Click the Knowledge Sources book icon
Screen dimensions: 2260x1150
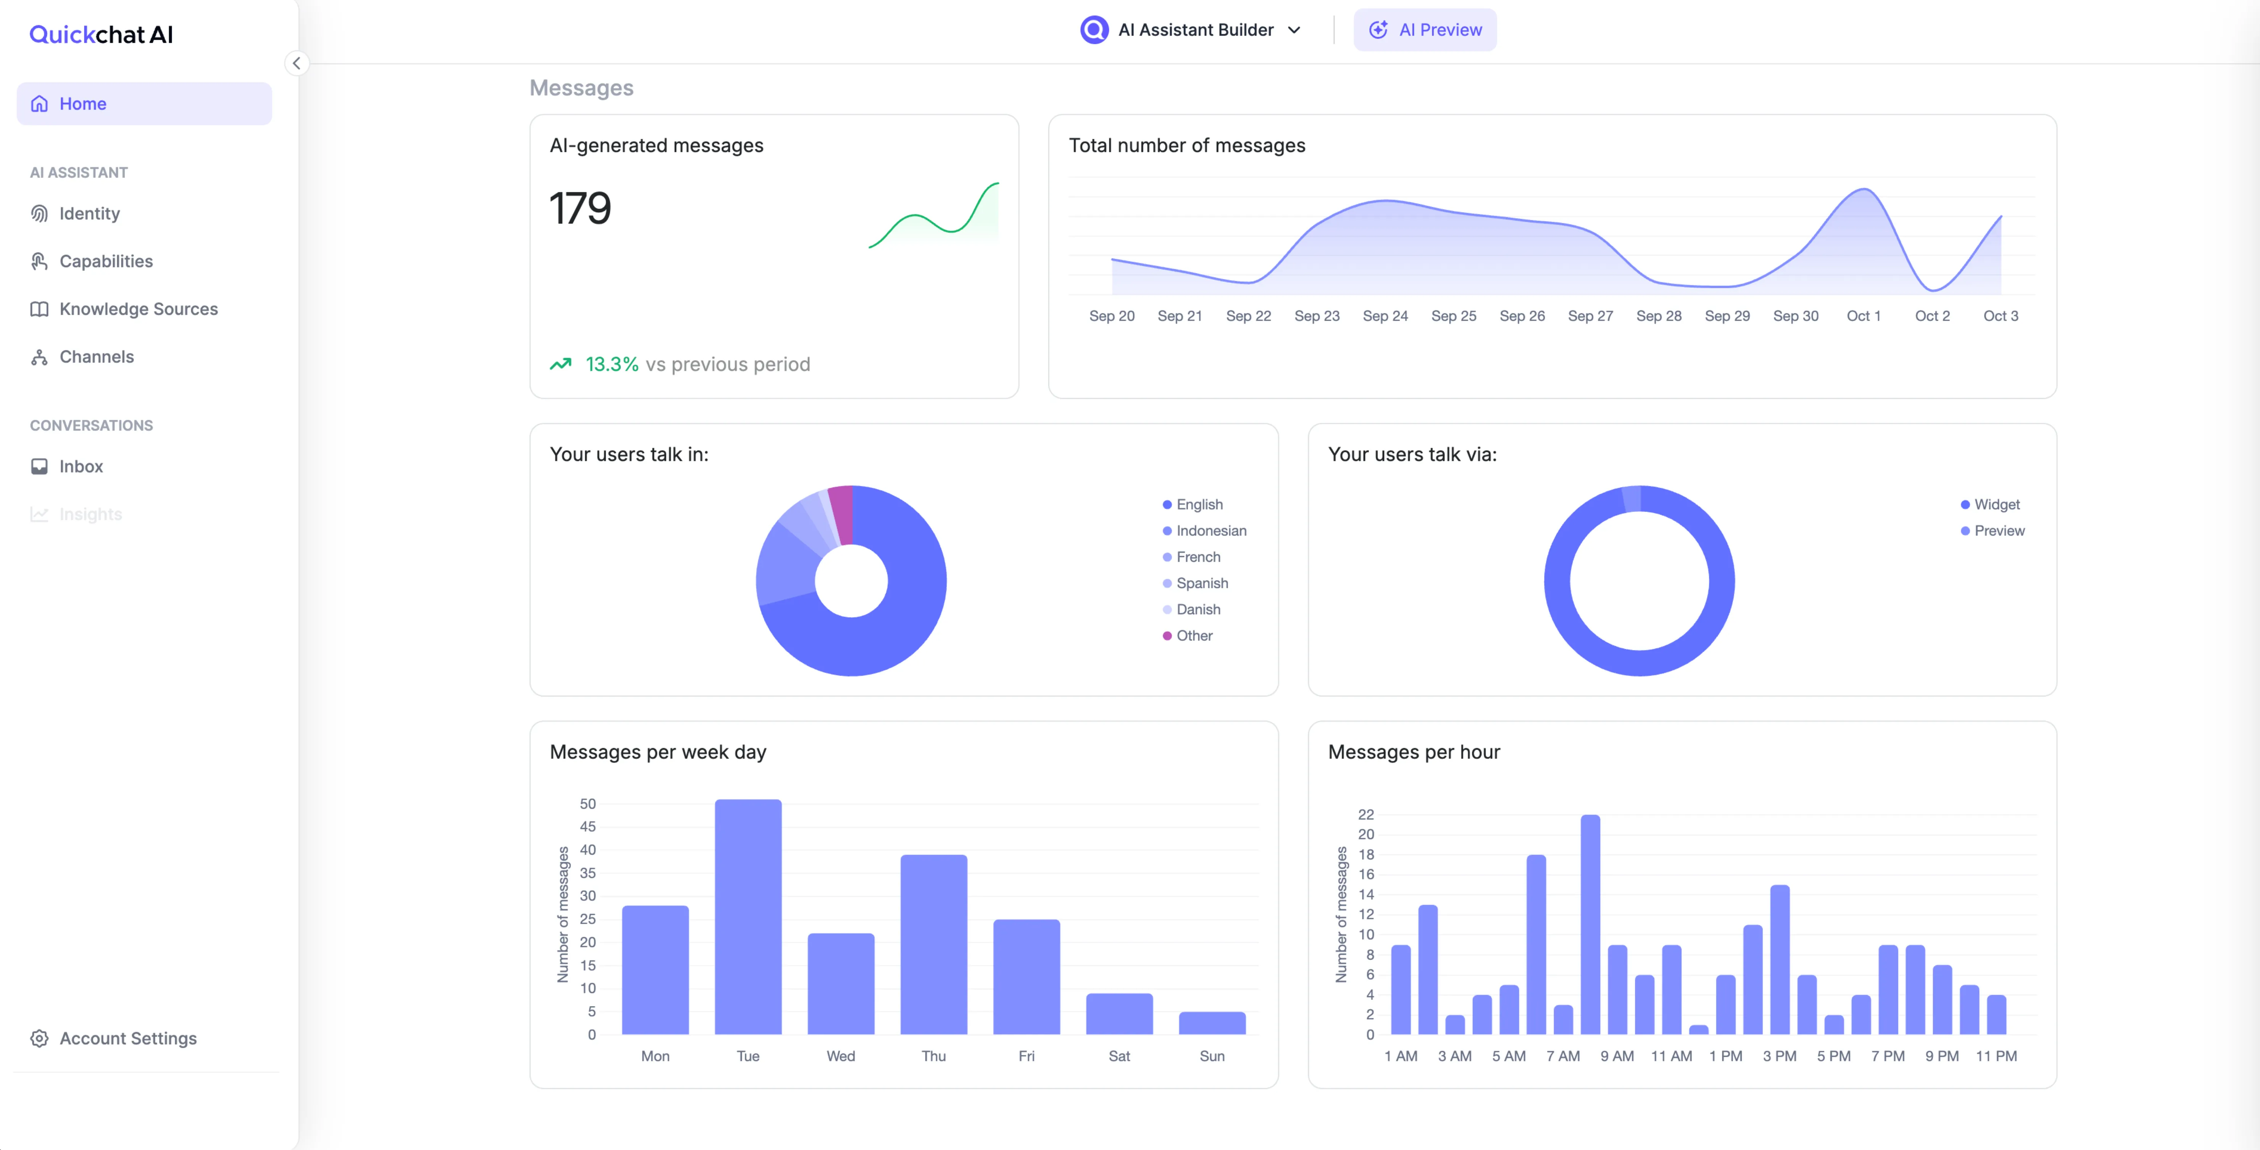tap(39, 309)
